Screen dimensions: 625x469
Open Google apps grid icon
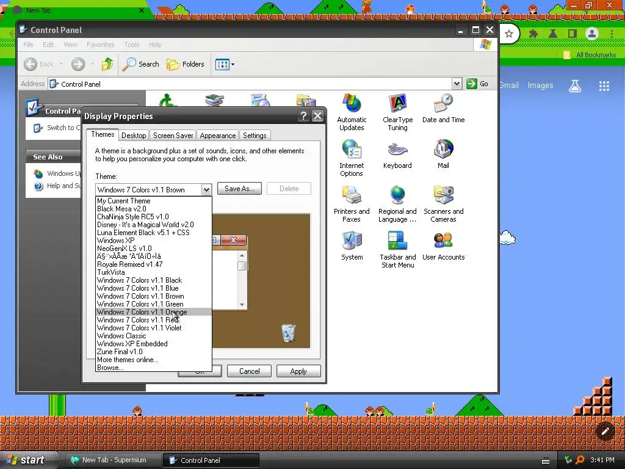coord(604,85)
